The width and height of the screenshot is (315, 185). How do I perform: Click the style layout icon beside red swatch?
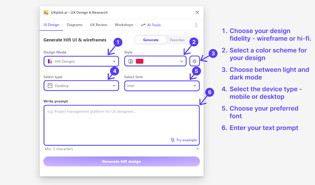[x=131, y=61]
